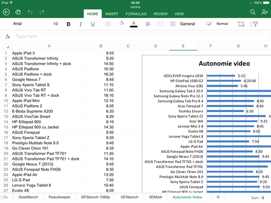The image size is (271, 203).
Task: Open Normal cell styles dropdown
Action: pos(219,24)
